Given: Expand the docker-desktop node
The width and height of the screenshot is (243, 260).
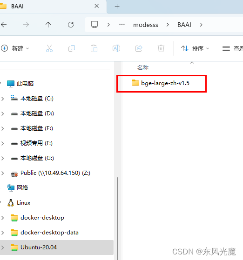Looking at the screenshot, I should 3,218.
